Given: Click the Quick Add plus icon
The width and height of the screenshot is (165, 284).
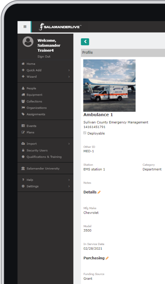Looking at the screenshot, I should click(x=23, y=70).
